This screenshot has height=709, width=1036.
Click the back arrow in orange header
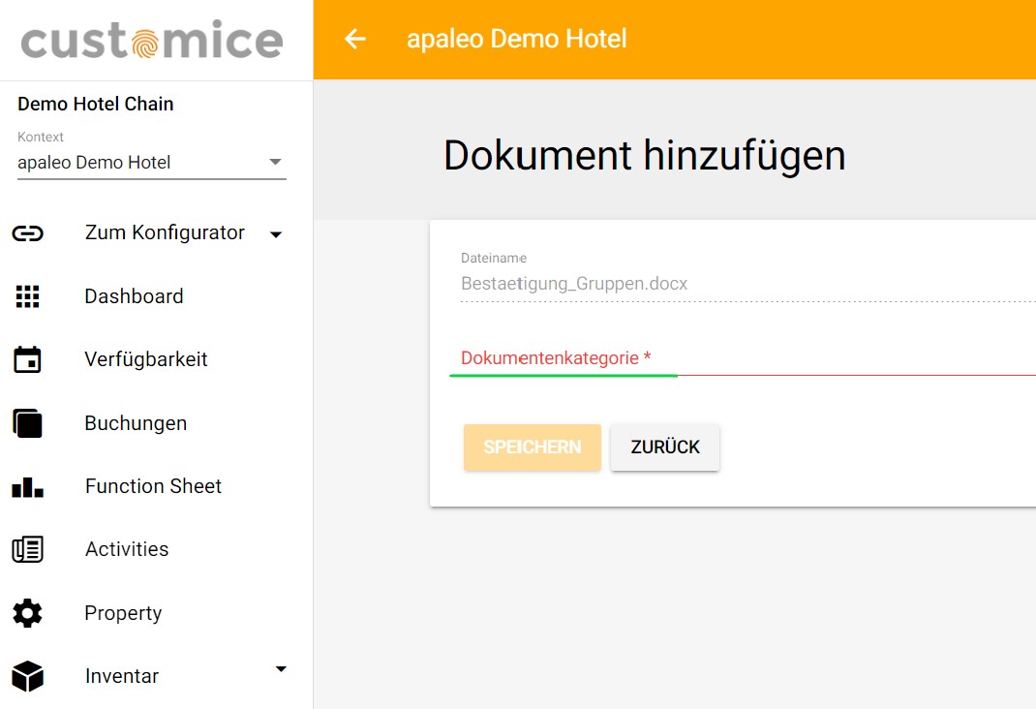354,39
